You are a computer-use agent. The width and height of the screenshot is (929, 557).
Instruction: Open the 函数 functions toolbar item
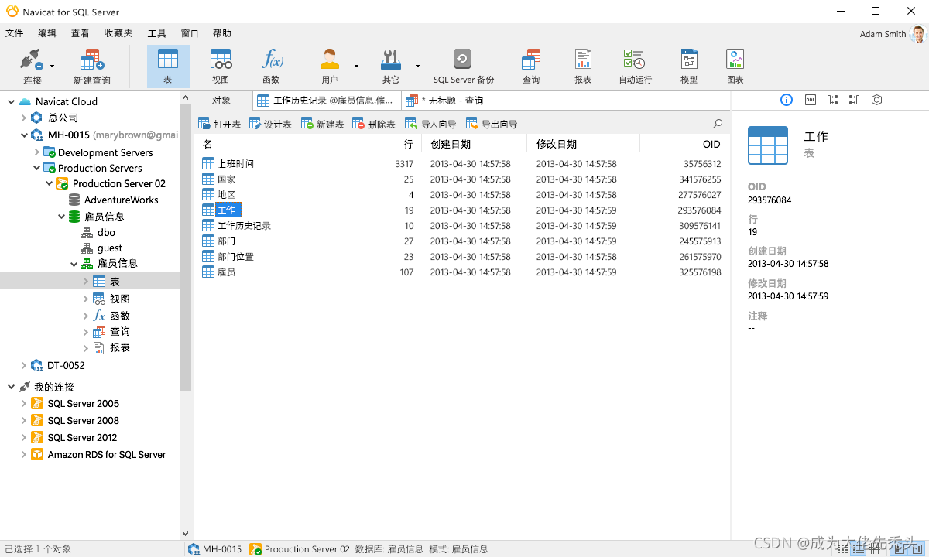pos(271,67)
